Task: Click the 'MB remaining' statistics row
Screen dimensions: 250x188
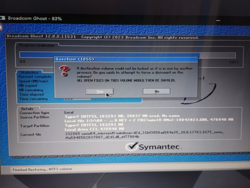Action: coord(31,90)
